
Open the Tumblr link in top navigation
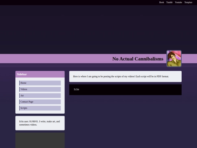pos(169,3)
